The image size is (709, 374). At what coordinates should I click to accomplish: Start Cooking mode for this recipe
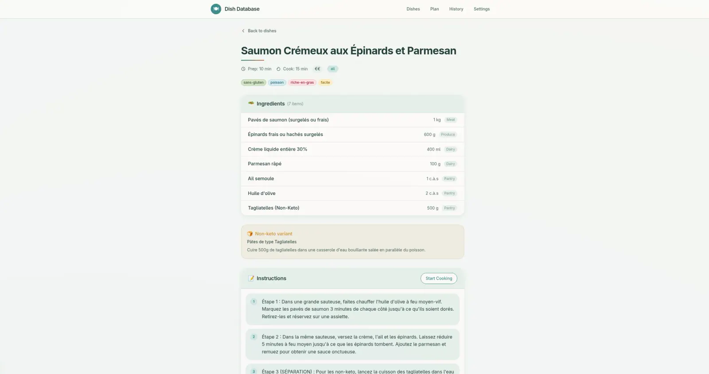(439, 278)
